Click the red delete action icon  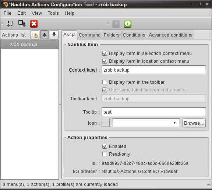coord(34,24)
